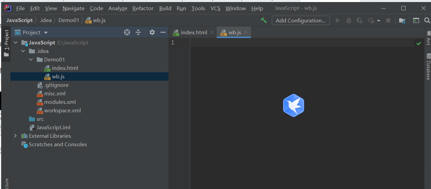Image resolution: width=431 pixels, height=189 pixels.
Task: Open Project Structure icon in toolbar
Action: pos(402,21)
